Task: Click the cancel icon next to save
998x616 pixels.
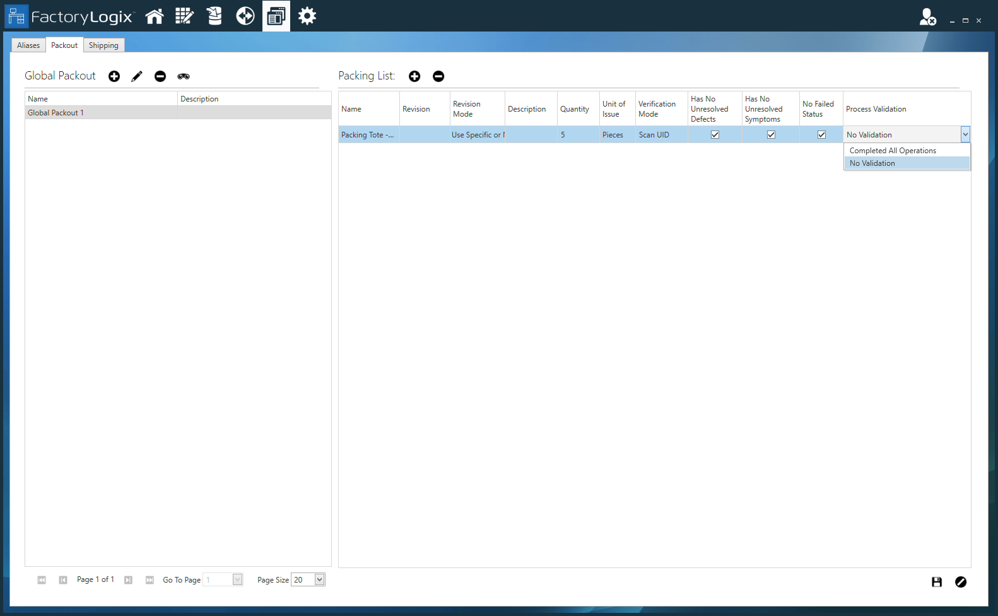Action: coord(961,582)
